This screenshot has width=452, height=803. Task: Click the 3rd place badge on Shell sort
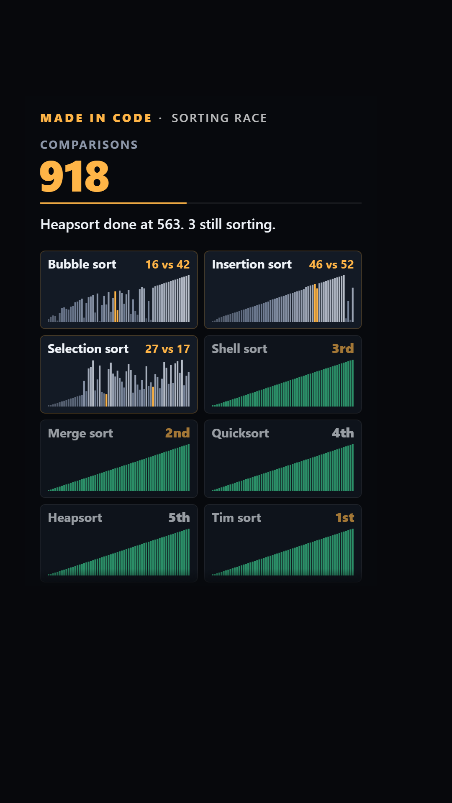(x=343, y=349)
